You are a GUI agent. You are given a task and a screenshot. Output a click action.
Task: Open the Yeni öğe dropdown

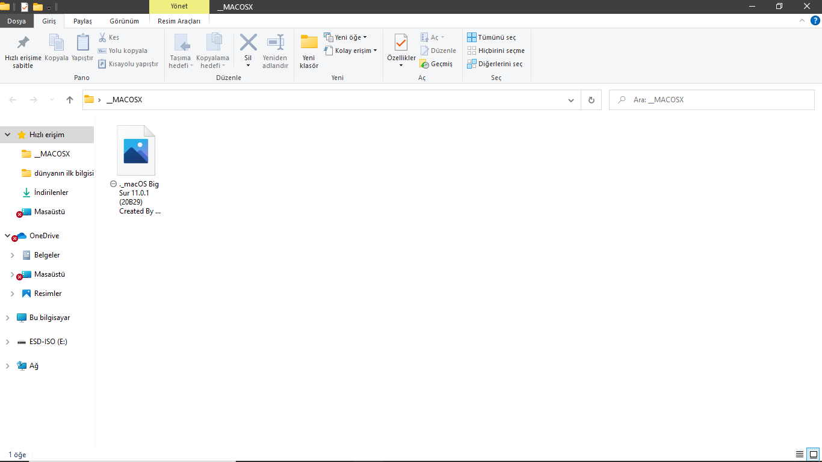point(345,37)
